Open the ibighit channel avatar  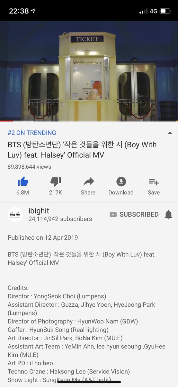(15, 214)
